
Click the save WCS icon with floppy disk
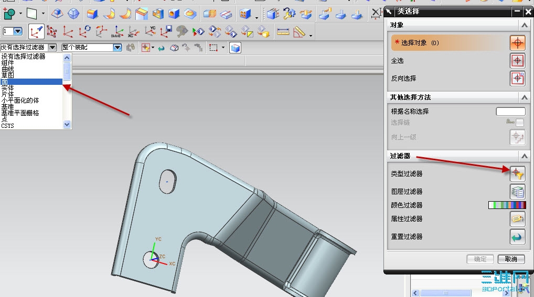[166, 31]
